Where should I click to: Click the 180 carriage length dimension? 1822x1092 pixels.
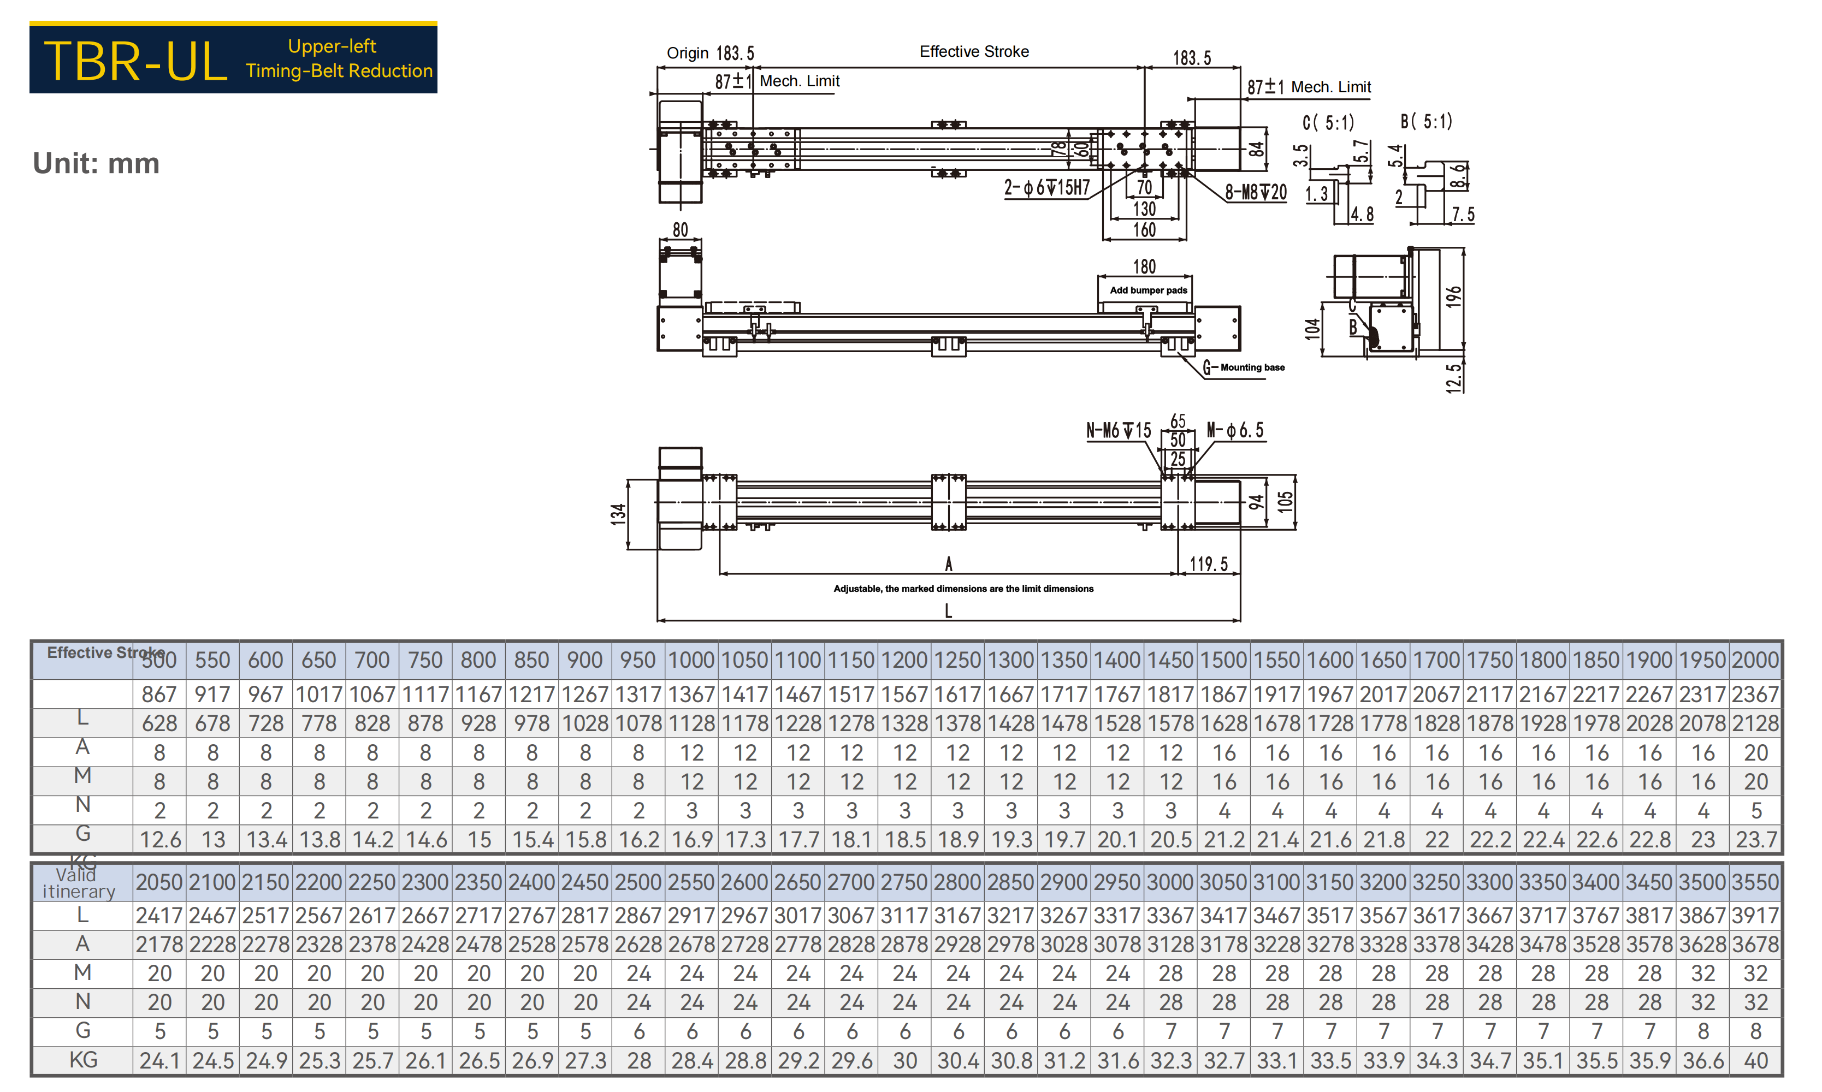pyautogui.click(x=1144, y=266)
